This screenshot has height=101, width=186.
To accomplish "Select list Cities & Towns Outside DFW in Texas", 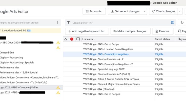I will point(111,79).
